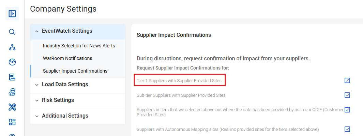Collapse the EventWatch Settings section

pyautogui.click(x=78, y=31)
